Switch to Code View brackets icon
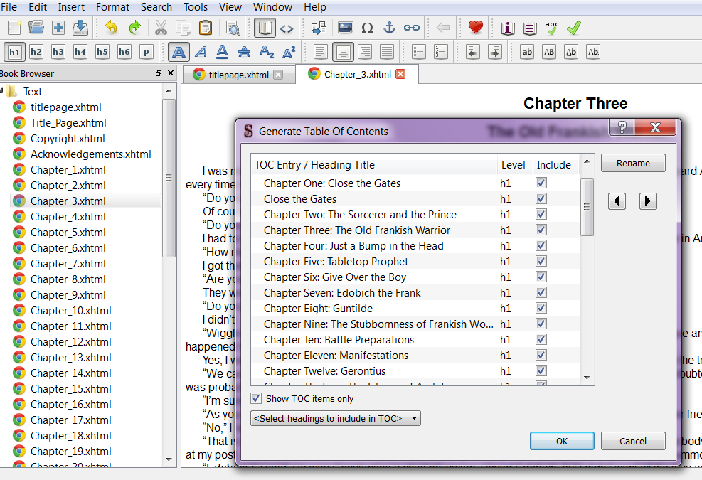The height and width of the screenshot is (480, 702). pos(287,28)
